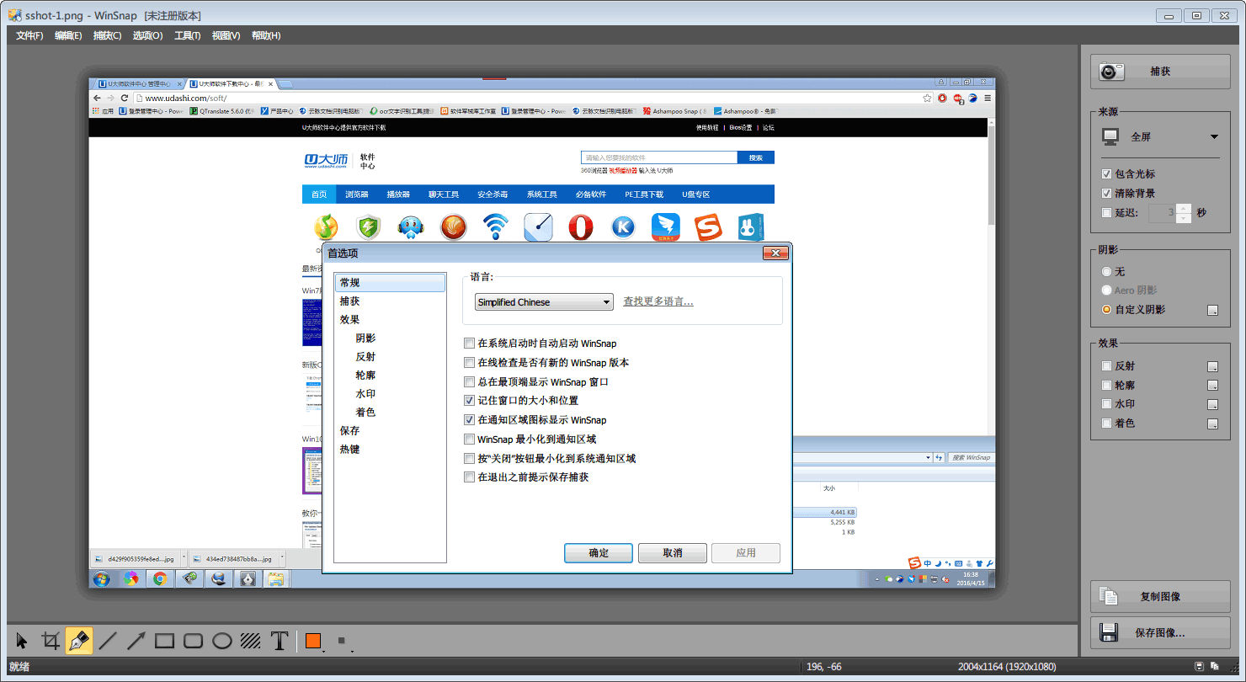Select 保存 in preferences category list

tap(390, 431)
